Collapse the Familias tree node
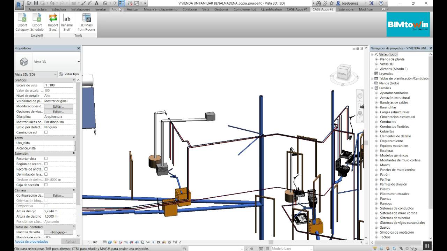447x251 pixels. point(372,88)
